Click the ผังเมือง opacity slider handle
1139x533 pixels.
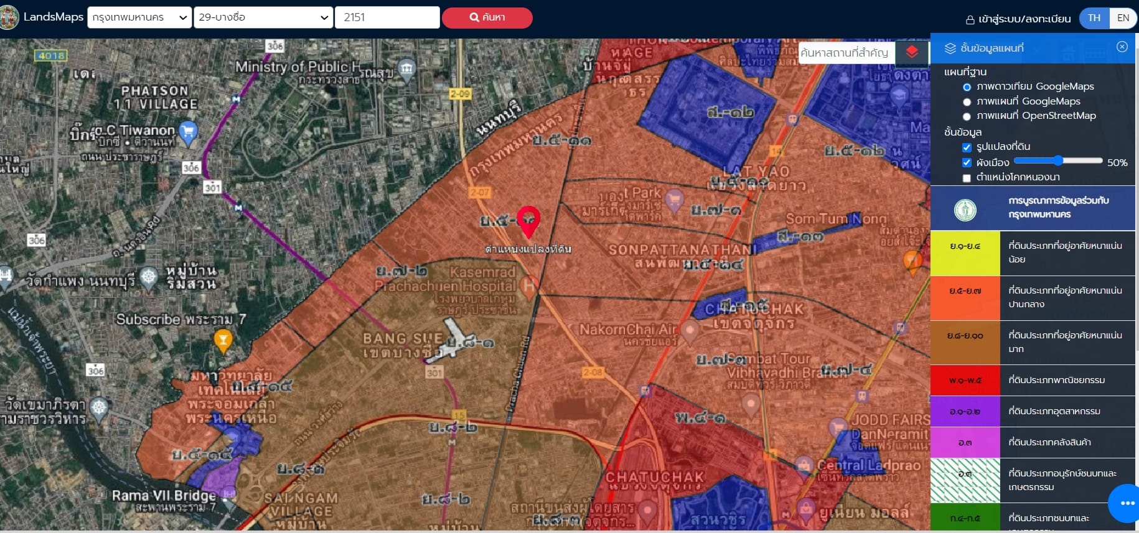[x=1058, y=160]
